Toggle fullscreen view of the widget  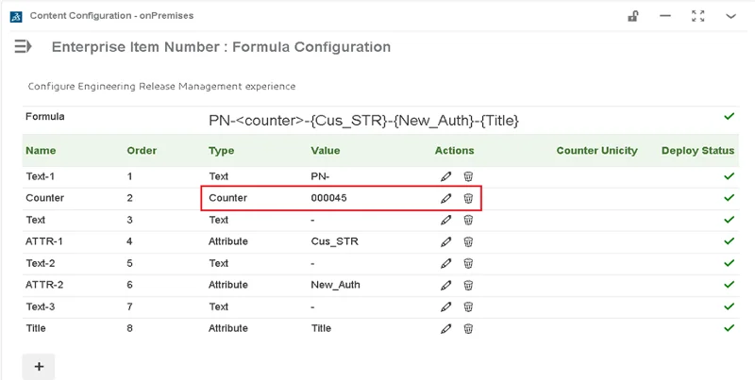coord(698,16)
